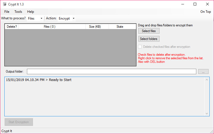Click the Output folder text field
The image size is (214, 134).
coord(112,71)
